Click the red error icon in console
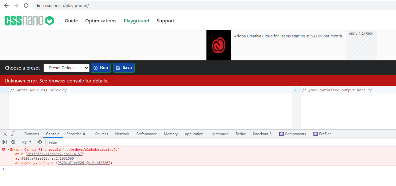The width and height of the screenshot is (396, 186). point(3,150)
